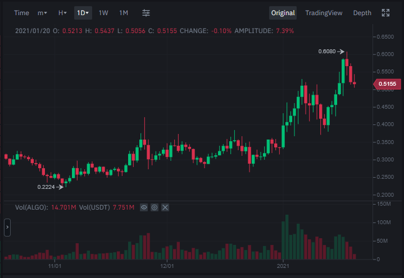Click the 0.5155 current price label
This screenshot has width=404, height=278.
tap(387, 84)
